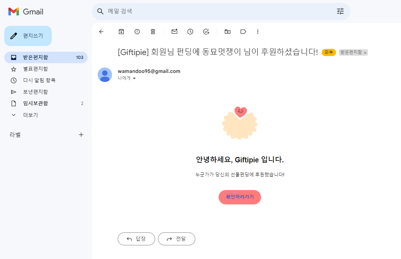Add email to Tasks
Screen dimensions: 401x259
[206, 32]
